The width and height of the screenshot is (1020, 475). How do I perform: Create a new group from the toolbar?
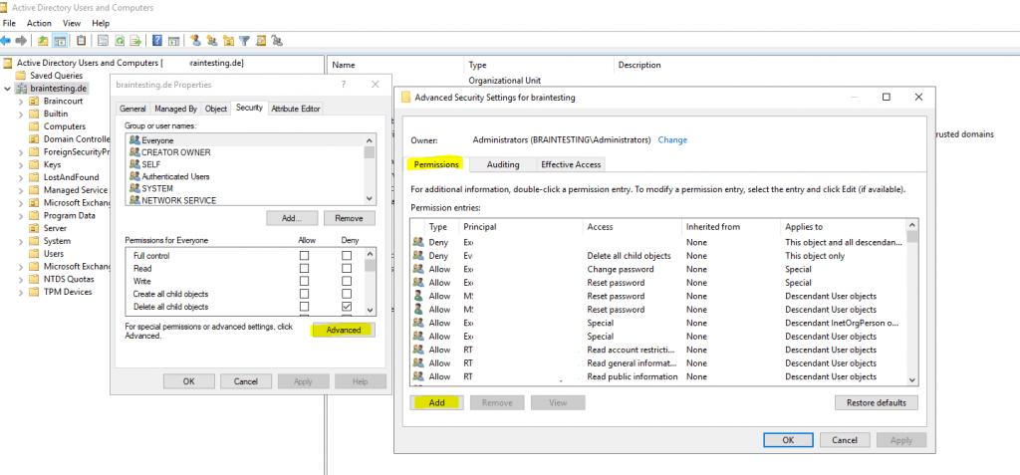[211, 41]
